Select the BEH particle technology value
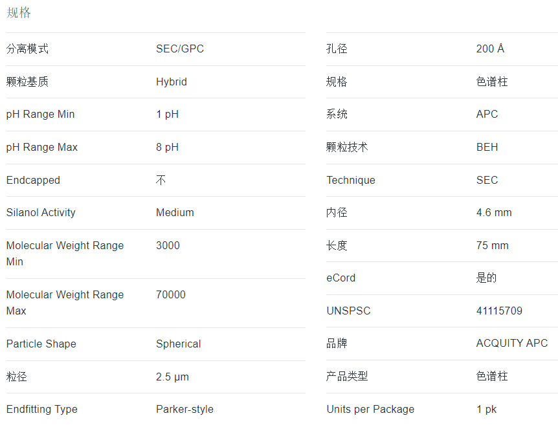Screen dimensions: 558x429 click(x=487, y=147)
